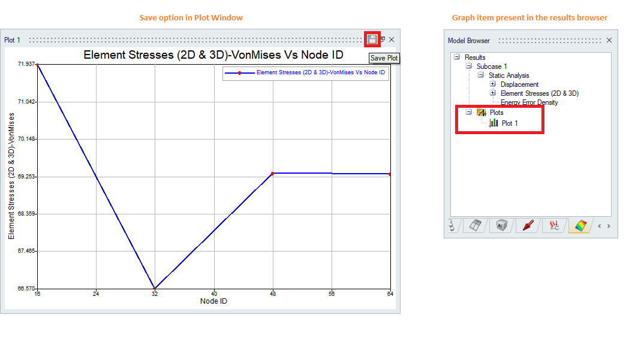
Task: Select Energy Error Density result
Action: tap(529, 102)
